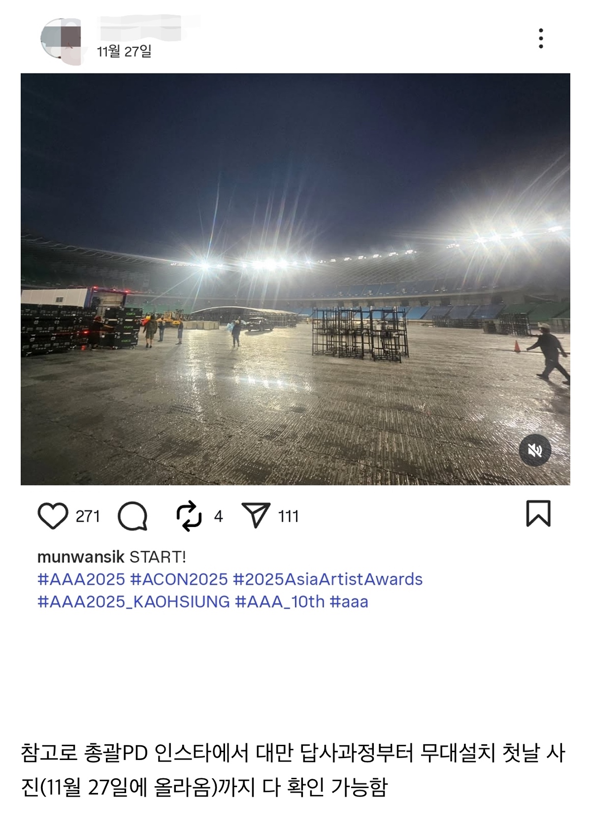Screen dimensions: 591x829
Task: Share the post via paper plane icon
Action: pyautogui.click(x=256, y=515)
